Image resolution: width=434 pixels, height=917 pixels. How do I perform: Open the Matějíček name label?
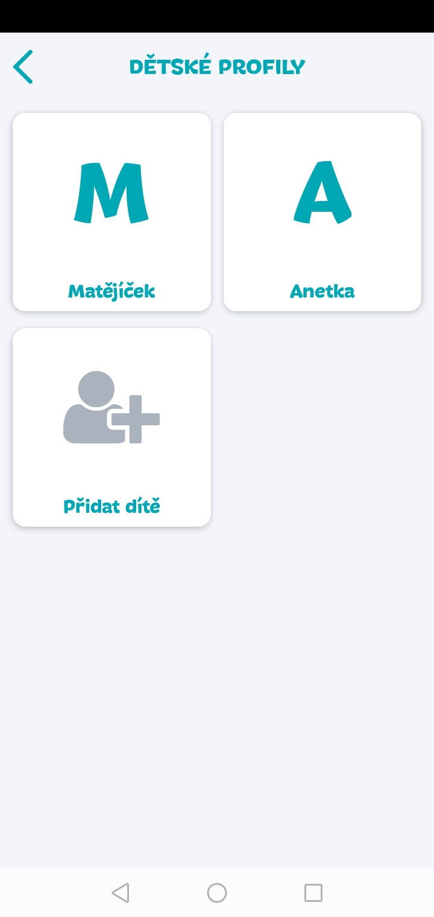click(x=112, y=291)
